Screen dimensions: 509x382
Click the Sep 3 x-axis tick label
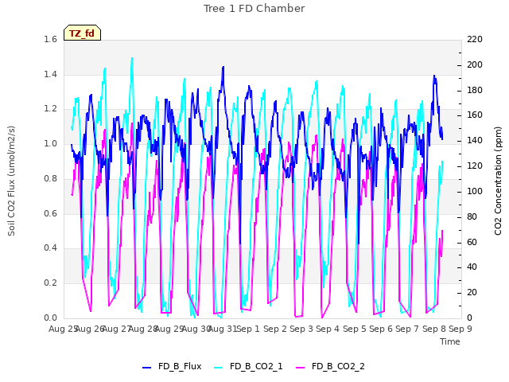click(x=301, y=329)
